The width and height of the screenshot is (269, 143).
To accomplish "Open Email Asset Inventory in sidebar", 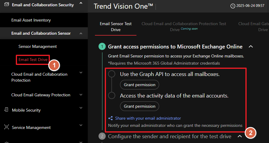I will (x=31, y=20).
